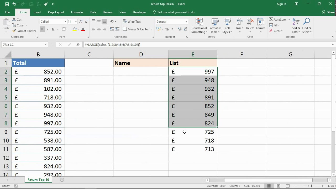Open Conditional Formatting menu

coord(199,26)
